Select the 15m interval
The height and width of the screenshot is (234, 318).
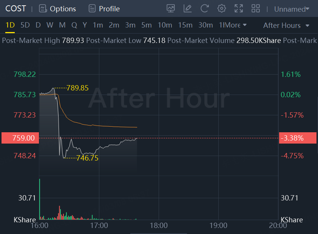pos(185,25)
